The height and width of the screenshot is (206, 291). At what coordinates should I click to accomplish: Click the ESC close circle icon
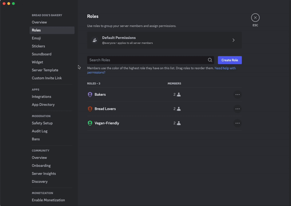(x=255, y=17)
